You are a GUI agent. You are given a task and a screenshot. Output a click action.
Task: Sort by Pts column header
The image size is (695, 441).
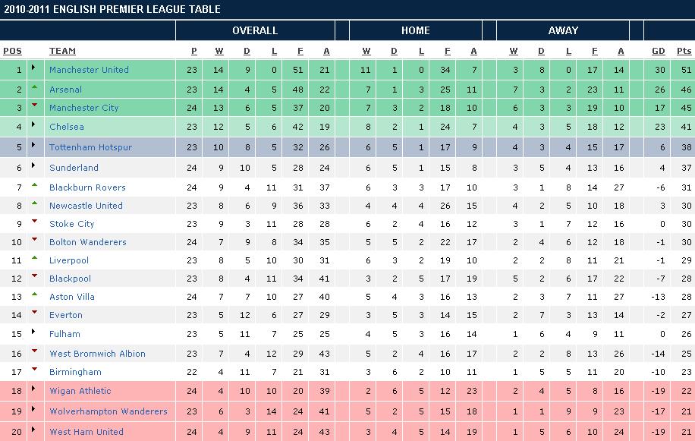(x=684, y=51)
